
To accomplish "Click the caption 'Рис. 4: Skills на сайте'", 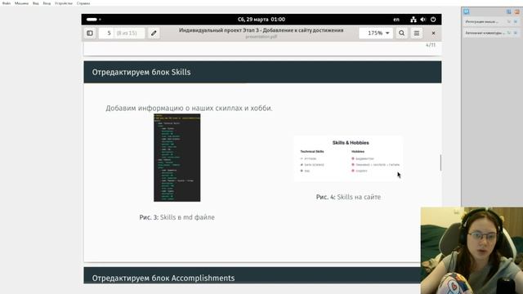I will [348, 197].
